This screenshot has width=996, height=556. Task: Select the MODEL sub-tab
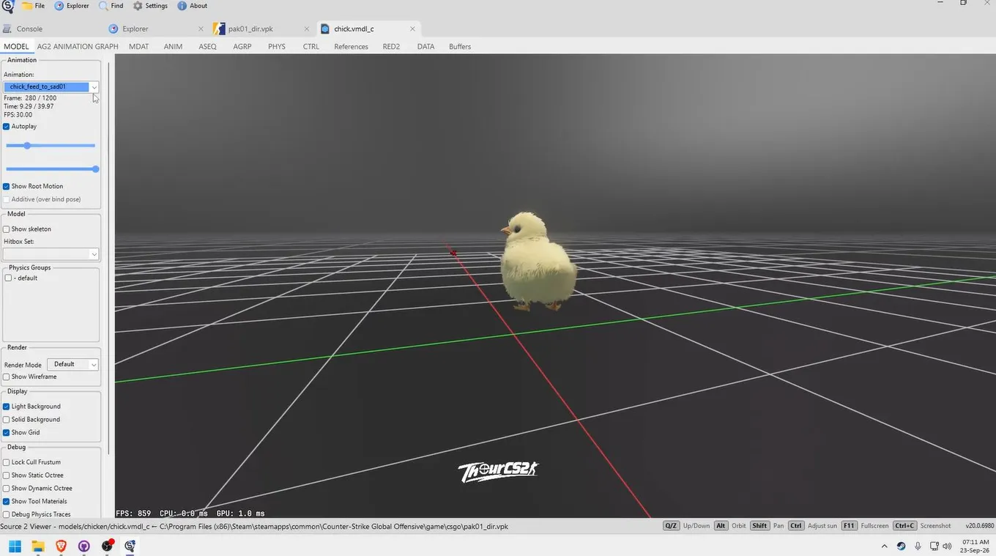click(x=16, y=46)
